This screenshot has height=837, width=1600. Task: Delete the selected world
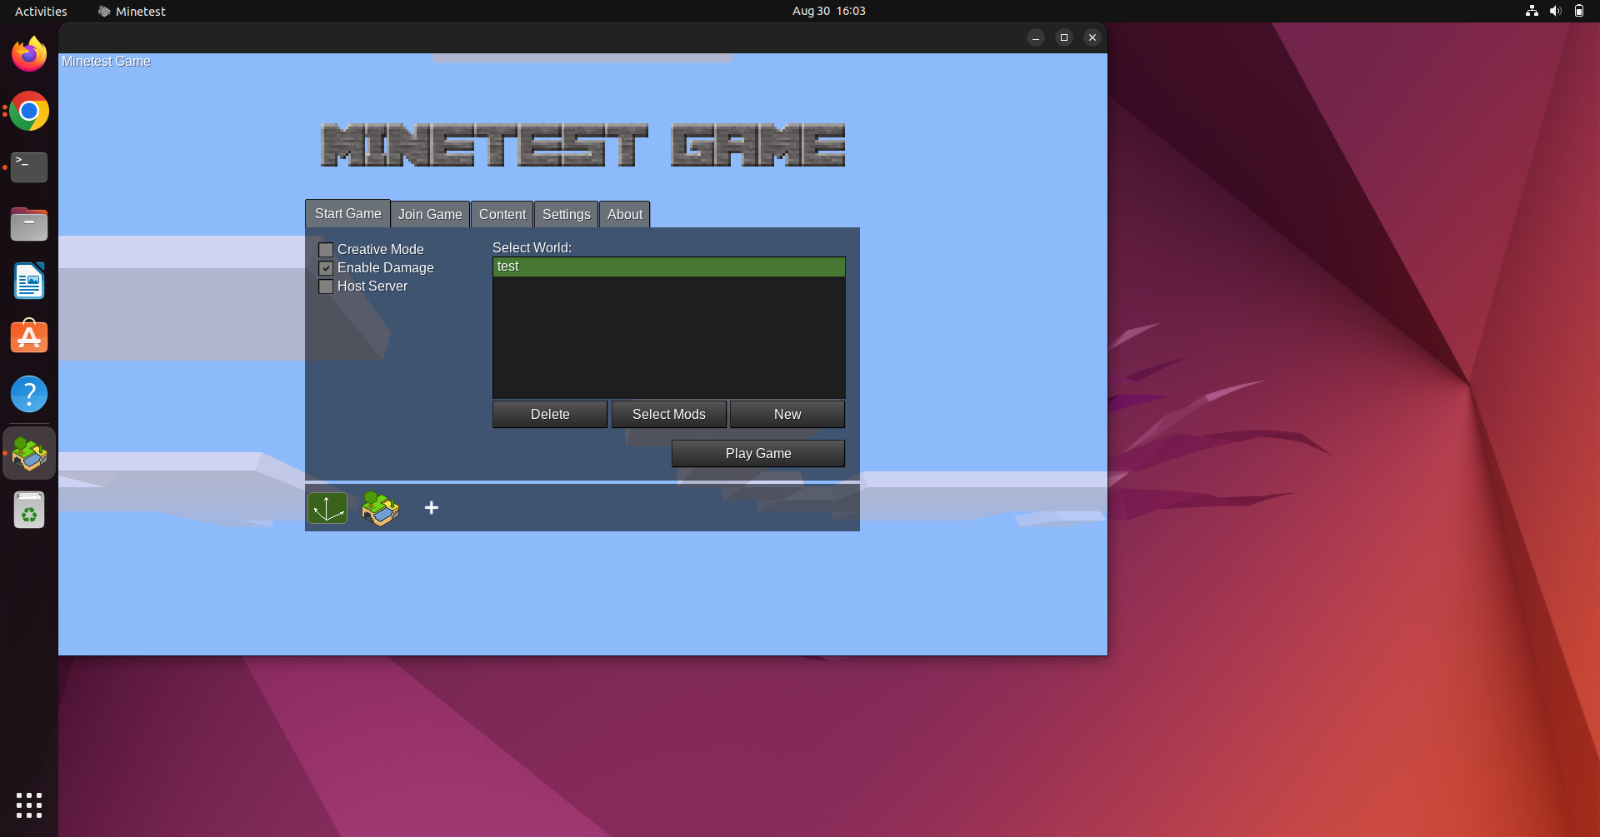click(549, 414)
